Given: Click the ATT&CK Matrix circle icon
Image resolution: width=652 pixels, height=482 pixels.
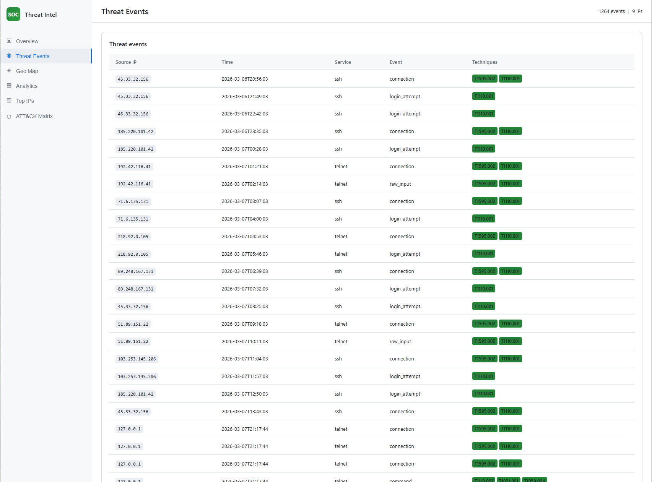Looking at the screenshot, I should click(x=9, y=116).
